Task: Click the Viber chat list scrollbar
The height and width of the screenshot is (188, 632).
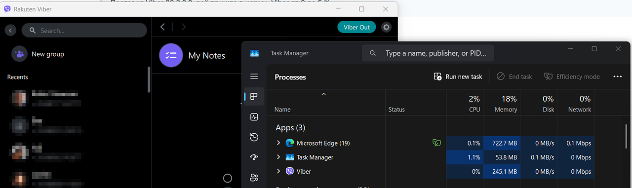Action: [149, 79]
